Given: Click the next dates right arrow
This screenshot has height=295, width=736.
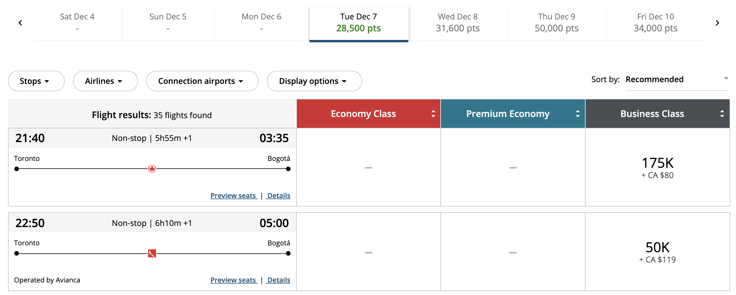Looking at the screenshot, I should point(717,23).
